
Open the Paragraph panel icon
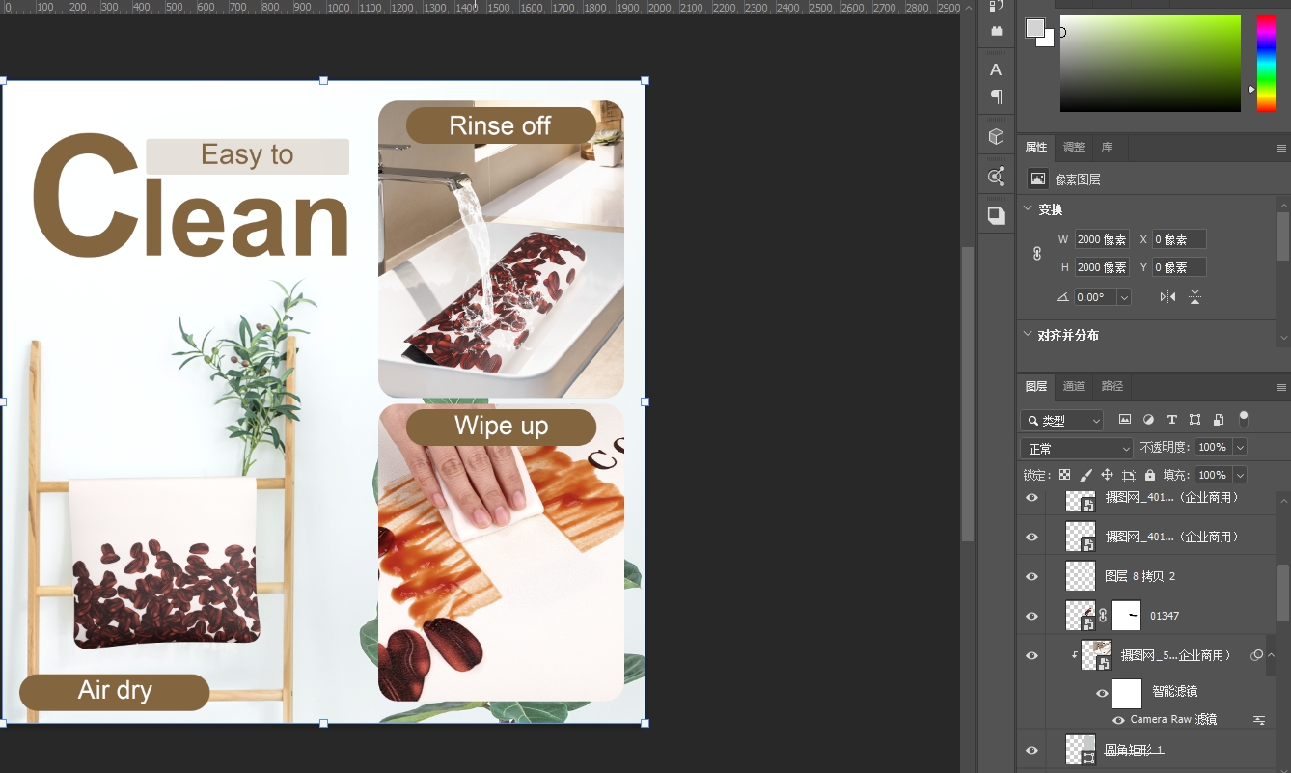996,97
